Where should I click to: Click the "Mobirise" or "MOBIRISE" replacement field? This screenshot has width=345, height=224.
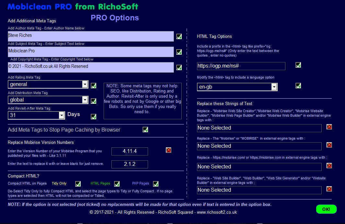259,146
